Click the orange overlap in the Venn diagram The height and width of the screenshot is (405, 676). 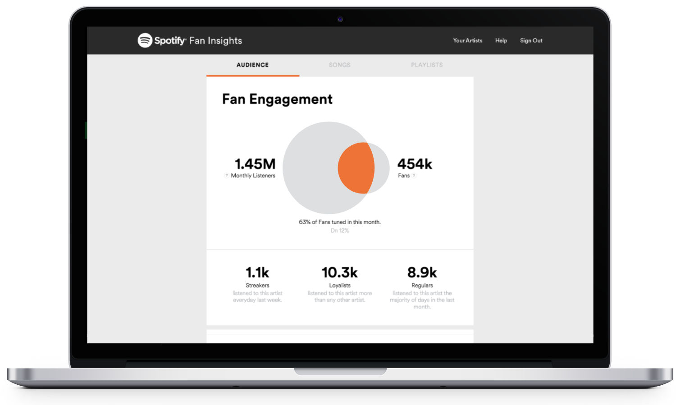click(x=356, y=168)
